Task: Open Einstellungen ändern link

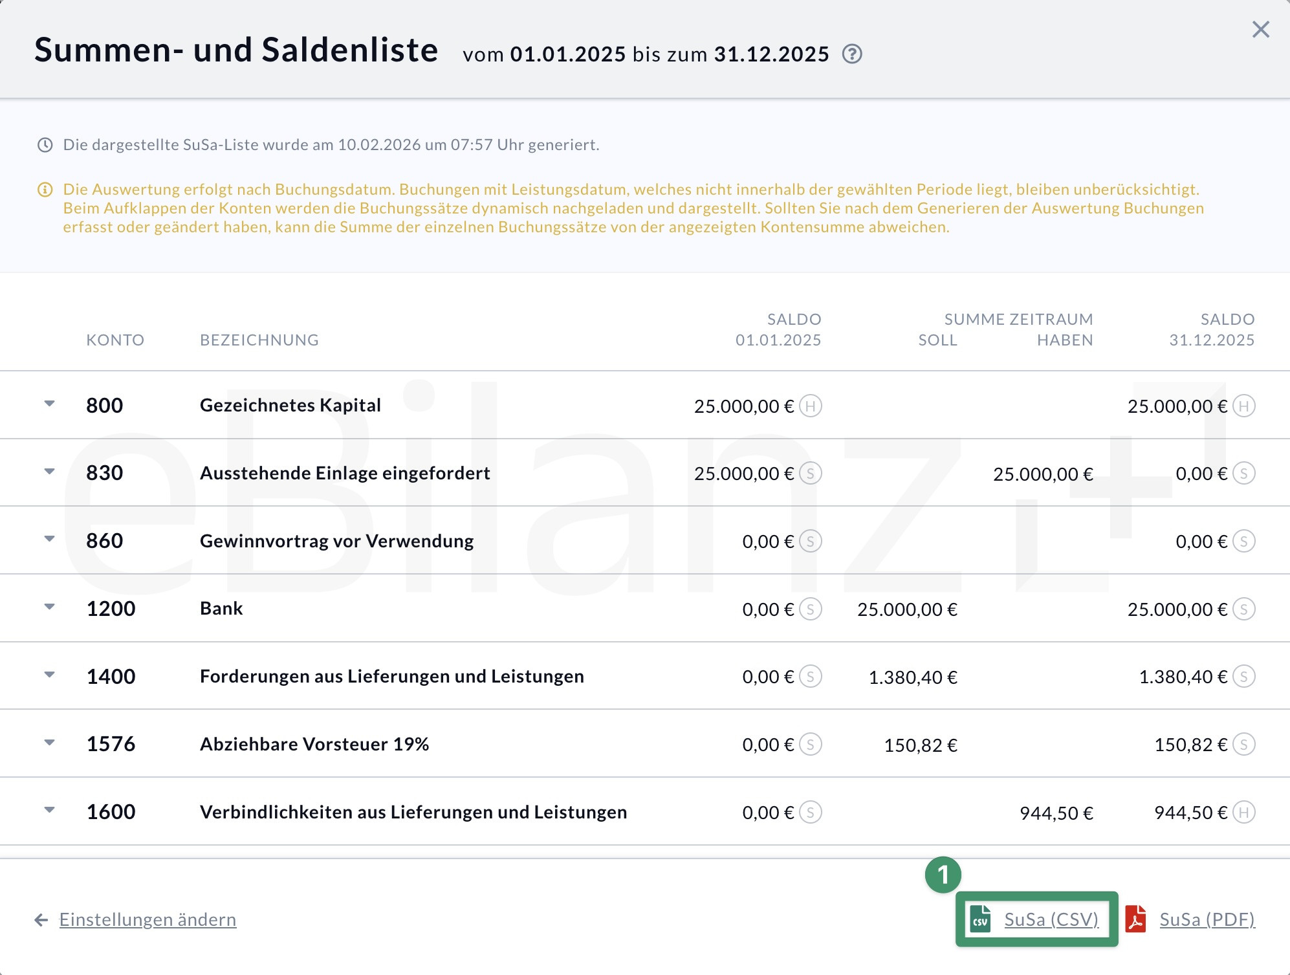Action: coord(148,919)
